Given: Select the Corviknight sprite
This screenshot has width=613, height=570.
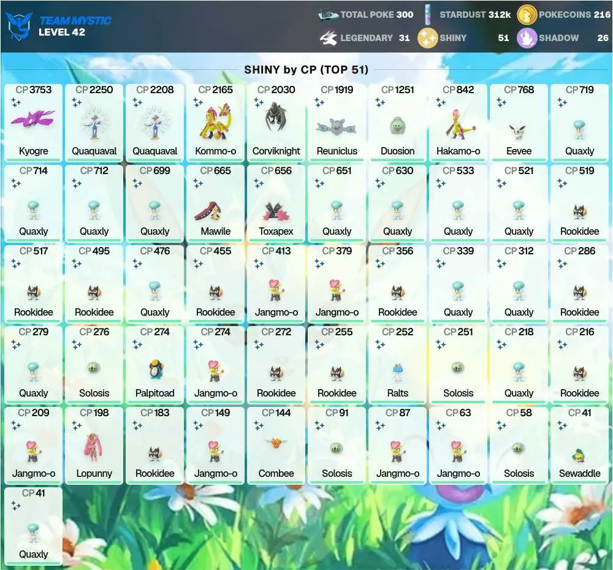Looking at the screenshot, I should click(276, 117).
